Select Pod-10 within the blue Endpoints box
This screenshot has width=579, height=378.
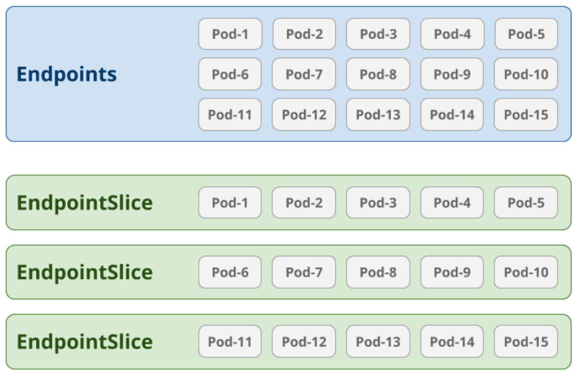[526, 74]
